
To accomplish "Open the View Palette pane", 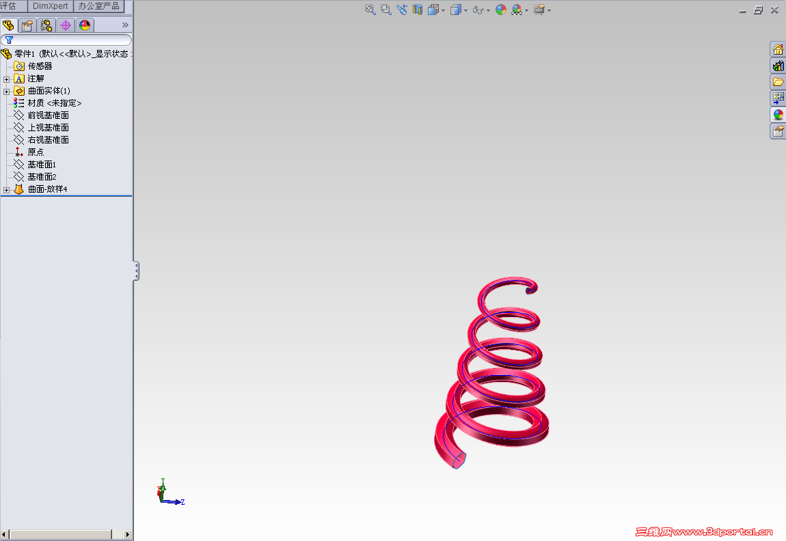I will coord(778,98).
